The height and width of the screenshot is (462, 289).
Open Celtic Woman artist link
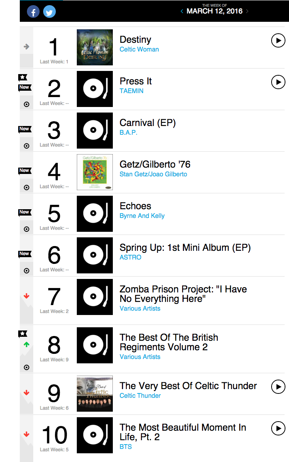pyautogui.click(x=139, y=50)
